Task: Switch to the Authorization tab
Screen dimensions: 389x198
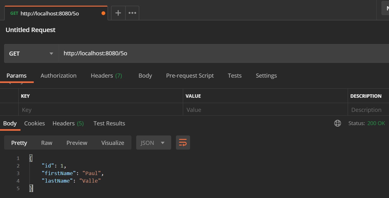Action: tap(58, 76)
